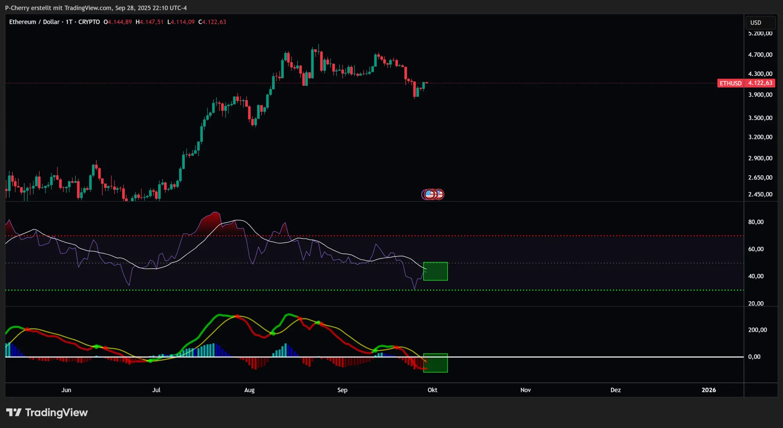Click the 4.700,00 price scale value
The width and height of the screenshot is (783, 428).
760,55
